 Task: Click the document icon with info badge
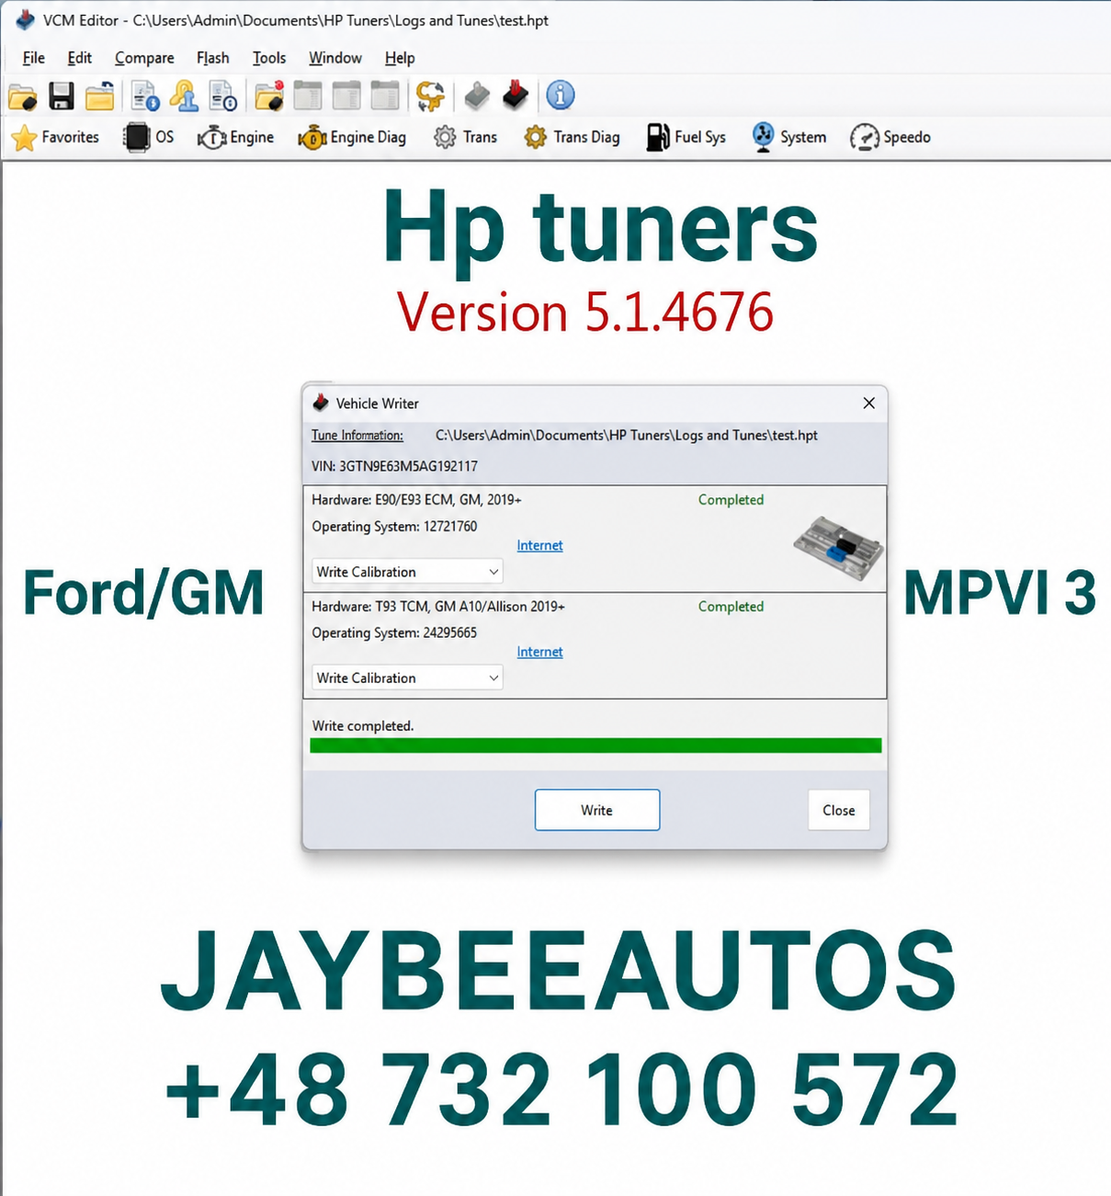223,96
